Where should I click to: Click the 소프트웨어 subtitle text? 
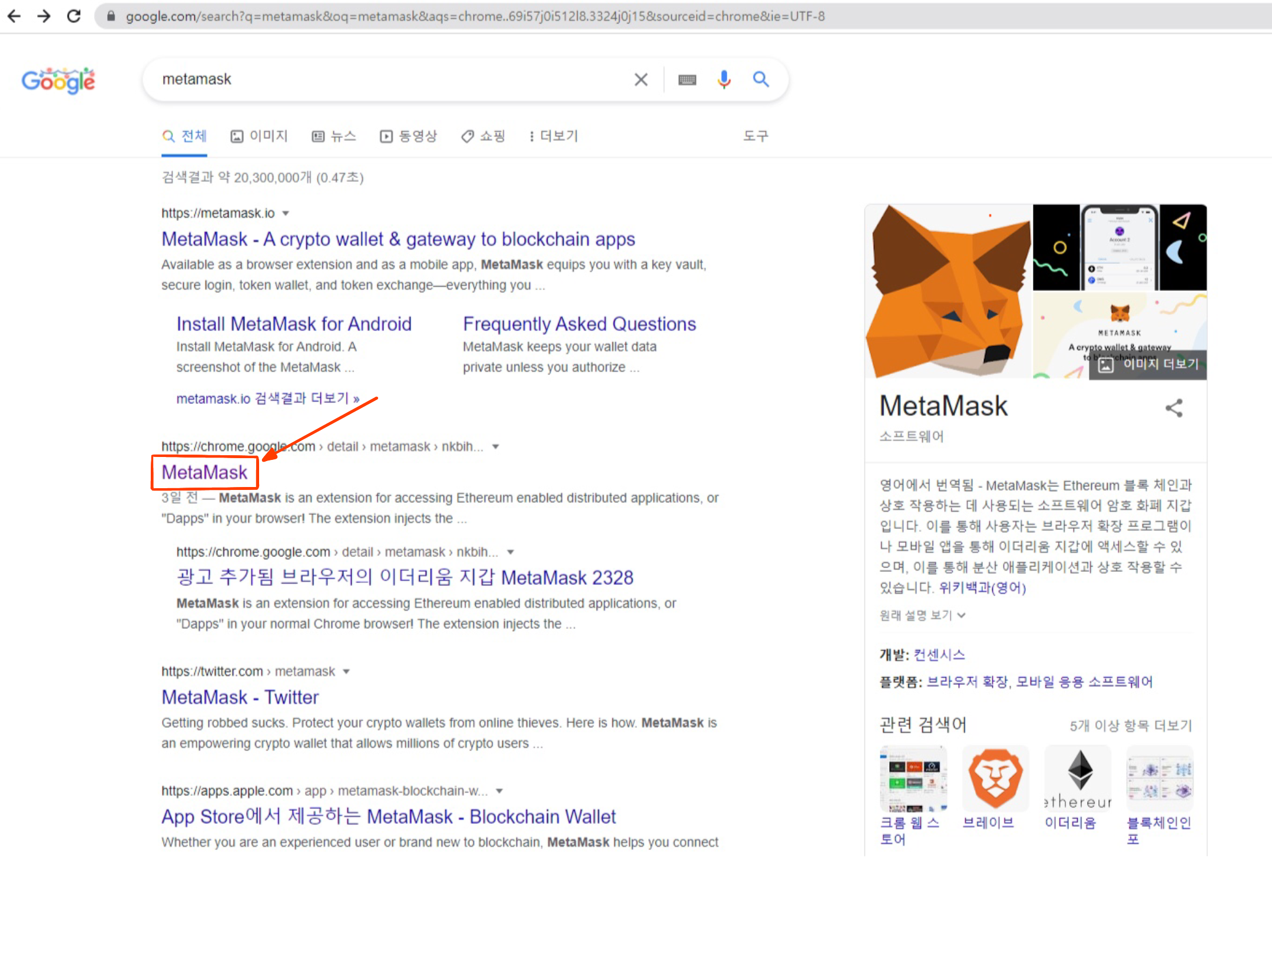912,436
